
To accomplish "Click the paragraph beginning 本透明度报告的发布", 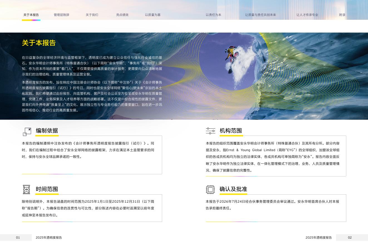I will click(x=92, y=96).
